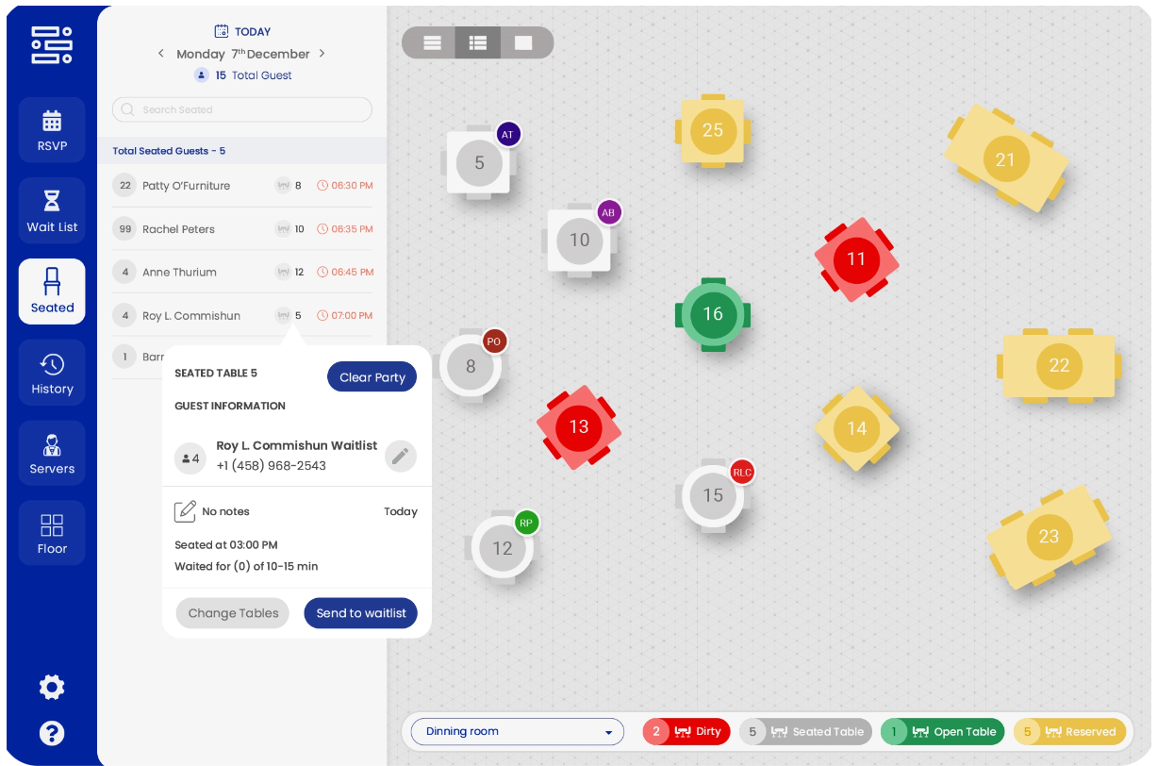Select dirty table 11
The width and height of the screenshot is (1157, 766).
(x=856, y=259)
